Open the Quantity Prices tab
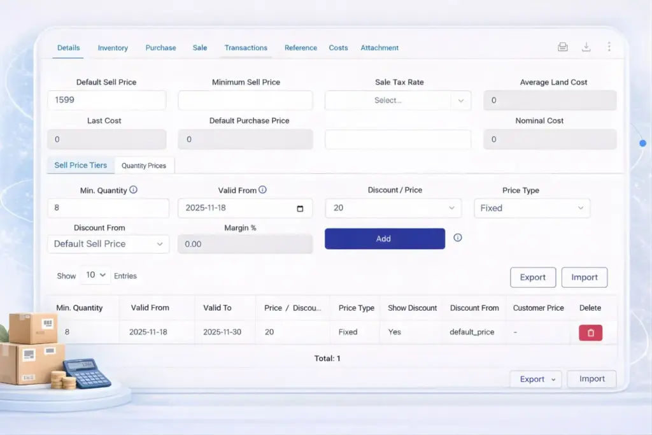652x435 pixels. point(144,166)
